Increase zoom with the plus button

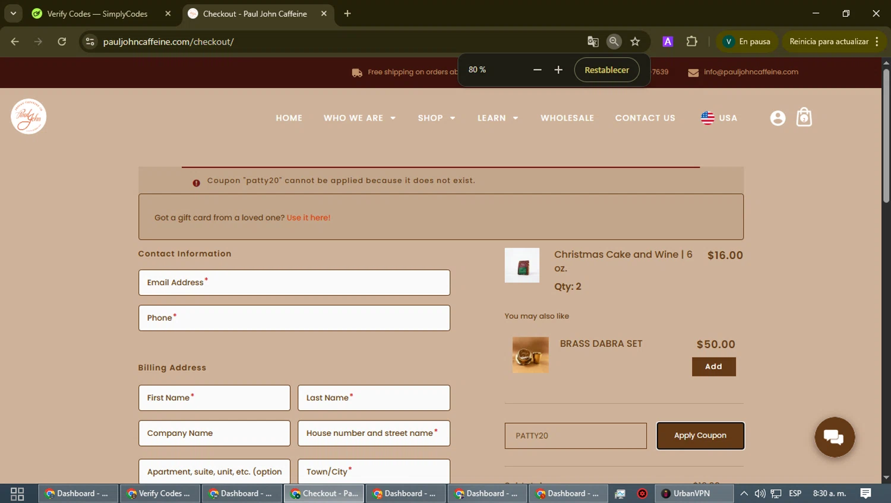point(558,70)
